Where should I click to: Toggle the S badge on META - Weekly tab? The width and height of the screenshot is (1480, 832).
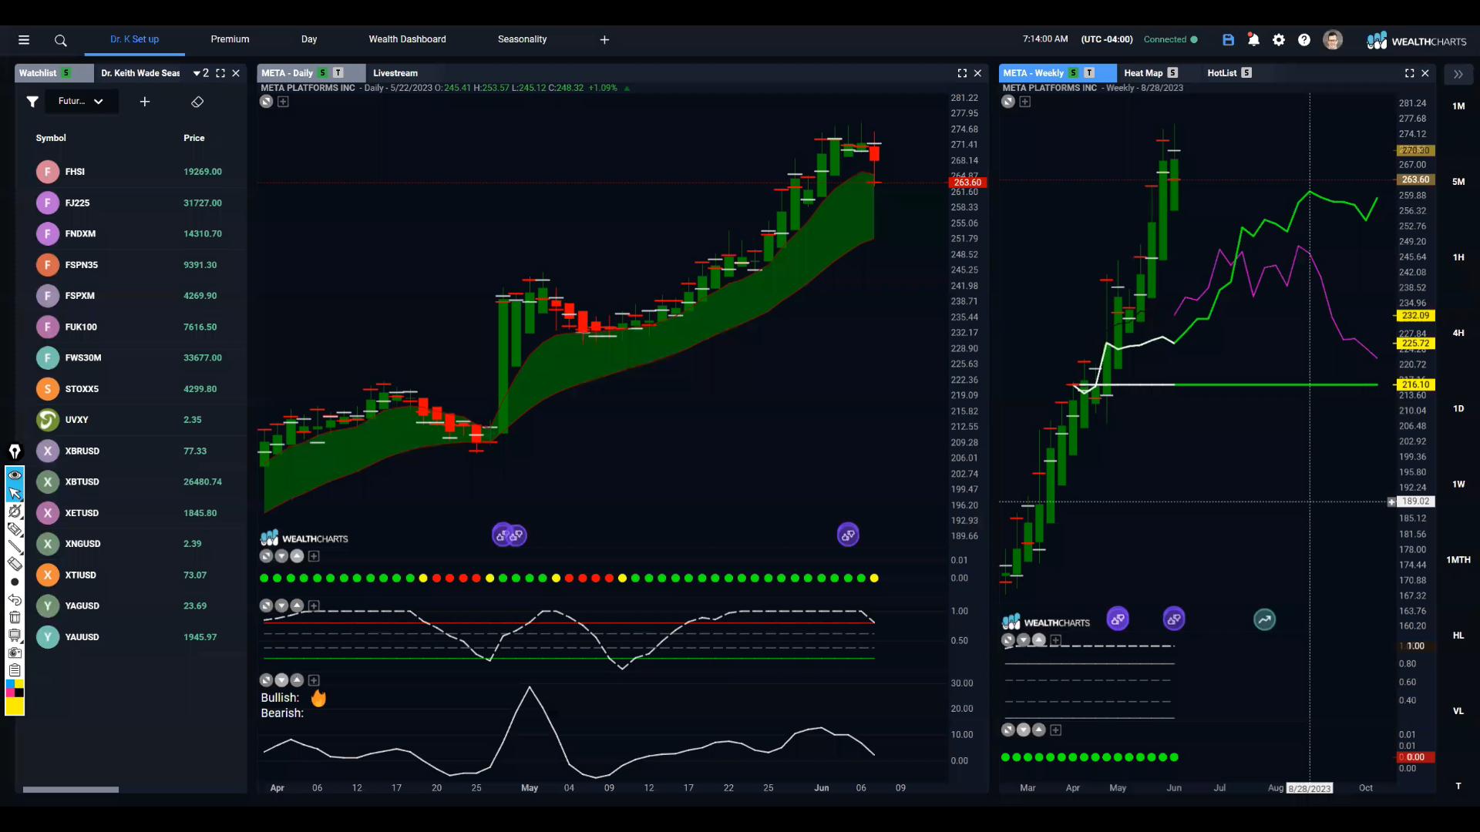pos(1073,73)
